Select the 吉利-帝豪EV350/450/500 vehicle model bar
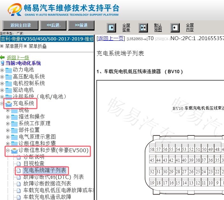224x200 pixels. pyautogui.click(x=47, y=39)
